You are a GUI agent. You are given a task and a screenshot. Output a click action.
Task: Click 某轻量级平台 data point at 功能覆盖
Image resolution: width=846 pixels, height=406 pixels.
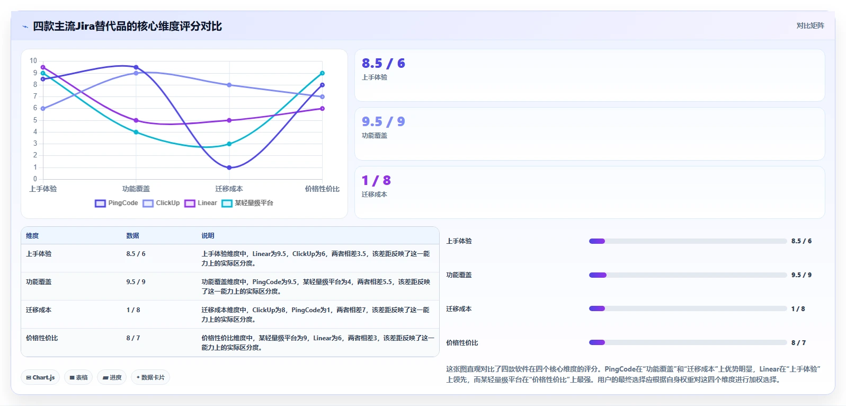136,132
